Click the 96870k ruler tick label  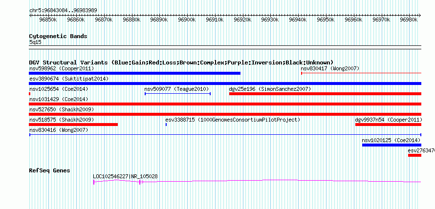[104, 20]
